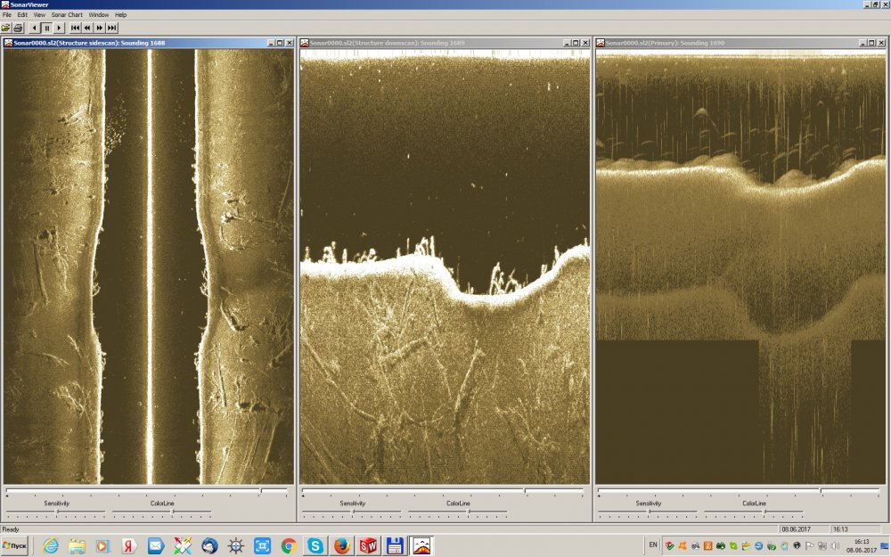Image resolution: width=891 pixels, height=557 pixels.
Task: Click the Primary window's Sensitivity slider
Action: (x=649, y=512)
